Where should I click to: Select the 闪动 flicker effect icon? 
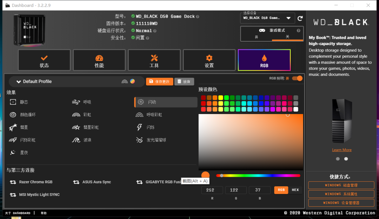141,102
